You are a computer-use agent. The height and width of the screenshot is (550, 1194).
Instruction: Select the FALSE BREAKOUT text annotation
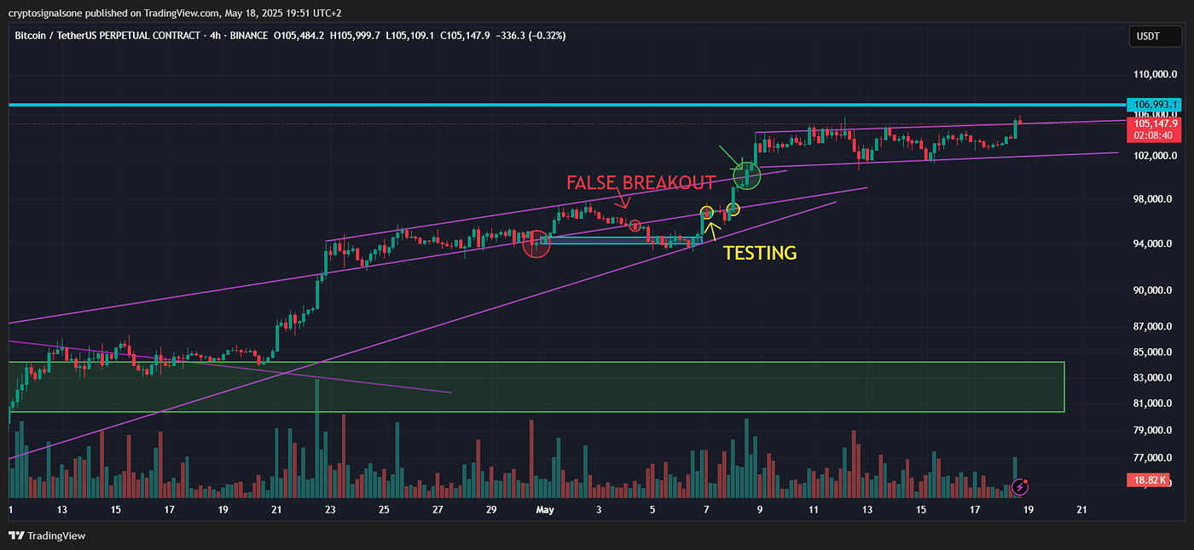[x=640, y=183]
